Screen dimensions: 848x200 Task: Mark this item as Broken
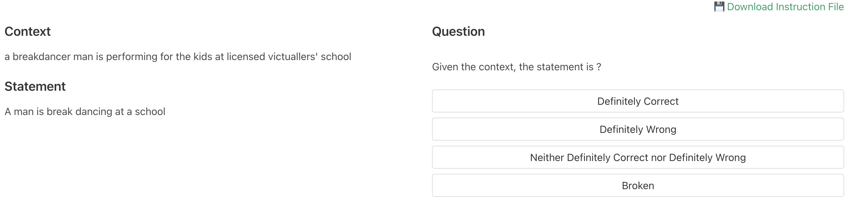point(638,186)
